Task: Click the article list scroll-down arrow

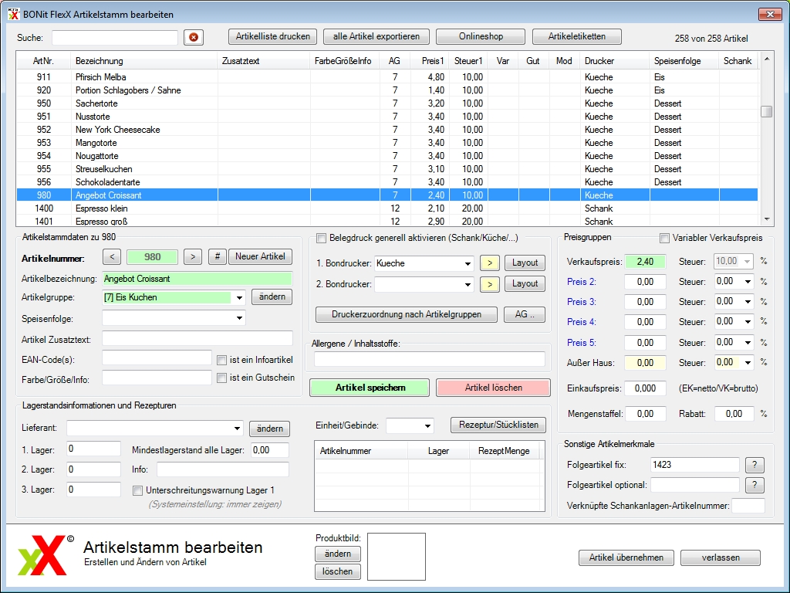Action: click(766, 219)
